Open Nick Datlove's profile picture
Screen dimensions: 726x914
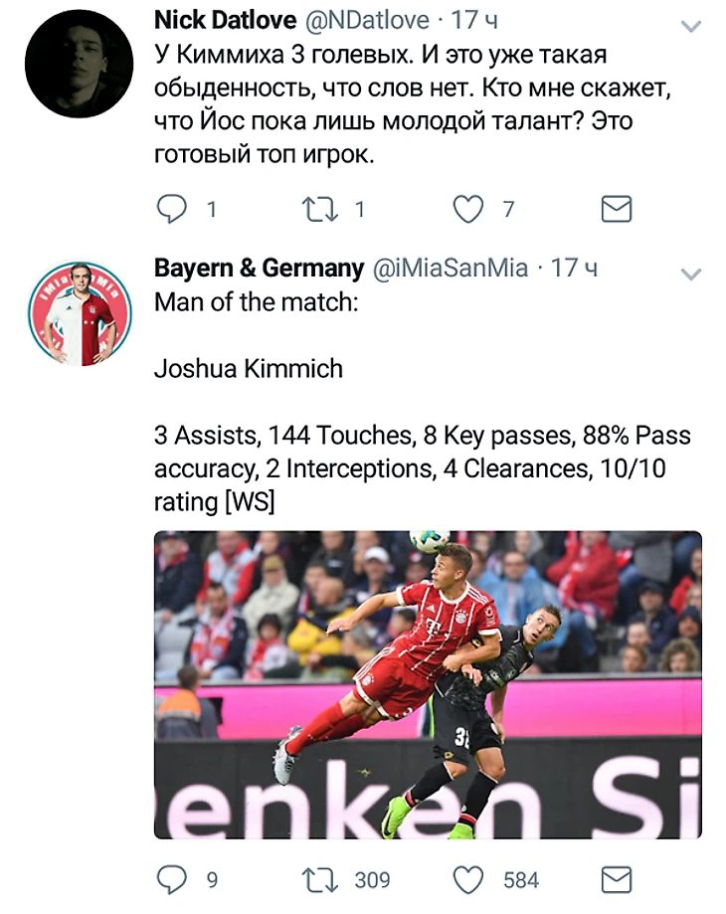(80, 64)
